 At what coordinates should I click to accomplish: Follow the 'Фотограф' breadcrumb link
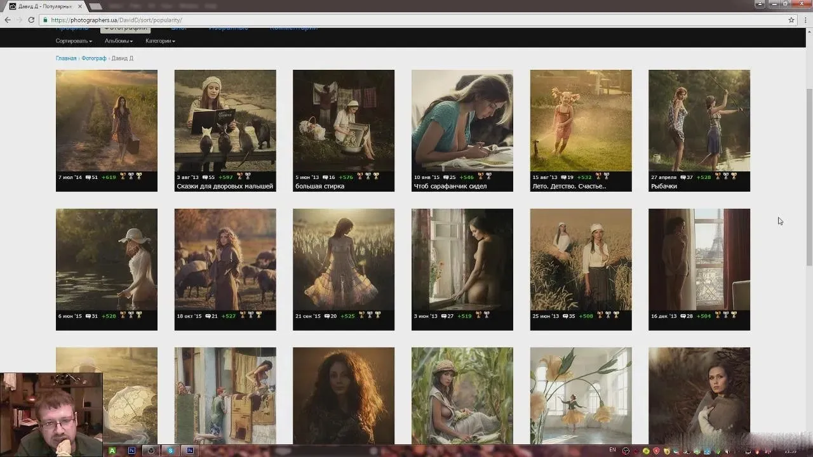[93, 58]
